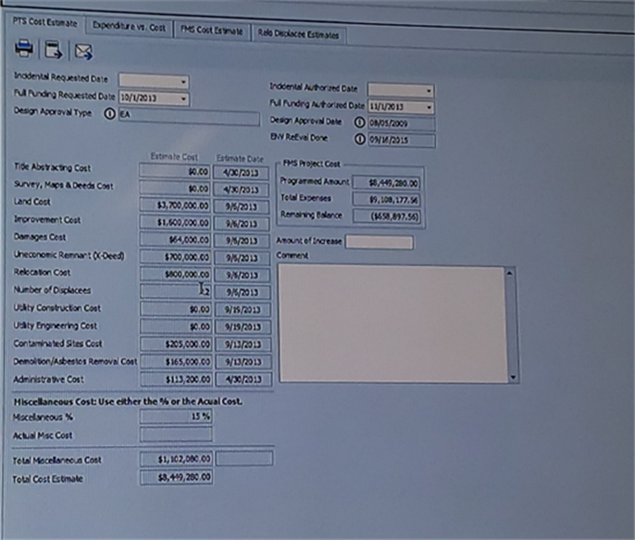Click info icon beside ENV ReEval Done
635x540 pixels.
[359, 139]
